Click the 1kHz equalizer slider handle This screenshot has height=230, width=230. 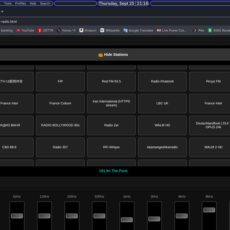point(127,220)
